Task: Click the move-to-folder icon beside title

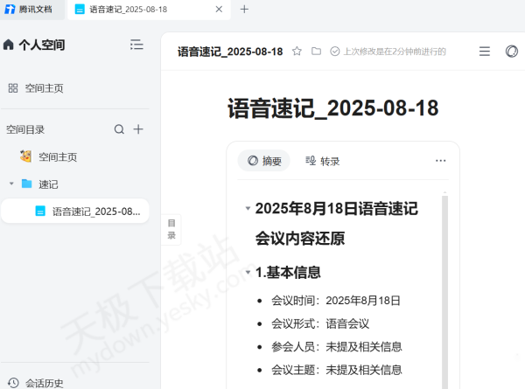Action: pos(316,52)
